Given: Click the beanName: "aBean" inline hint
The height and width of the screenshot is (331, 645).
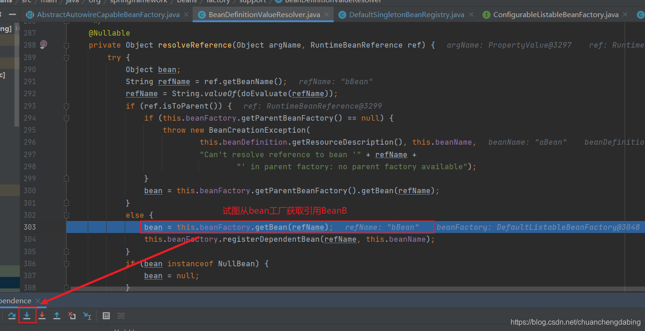Looking at the screenshot, I should [x=528, y=142].
